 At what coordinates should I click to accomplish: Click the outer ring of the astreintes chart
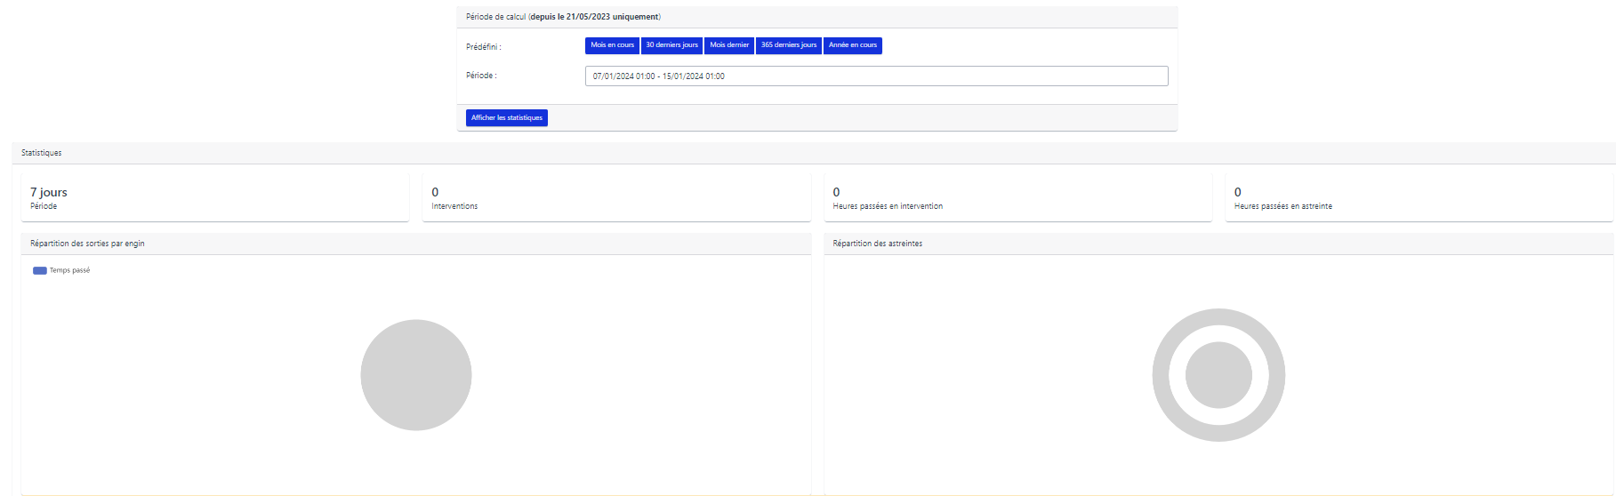coord(1218,317)
